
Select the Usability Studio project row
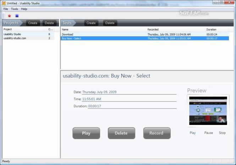point(28,34)
